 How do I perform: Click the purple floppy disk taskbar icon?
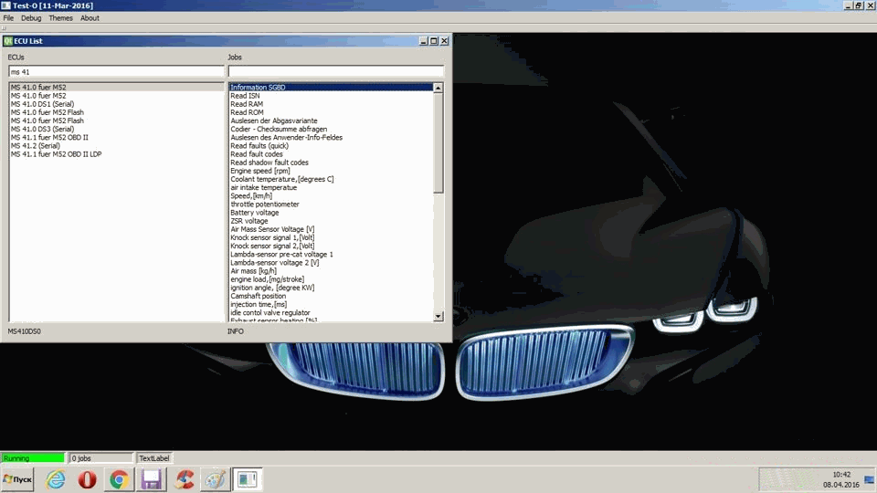[151, 479]
